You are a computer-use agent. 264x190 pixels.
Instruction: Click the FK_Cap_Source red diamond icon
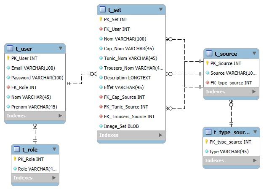(101, 97)
